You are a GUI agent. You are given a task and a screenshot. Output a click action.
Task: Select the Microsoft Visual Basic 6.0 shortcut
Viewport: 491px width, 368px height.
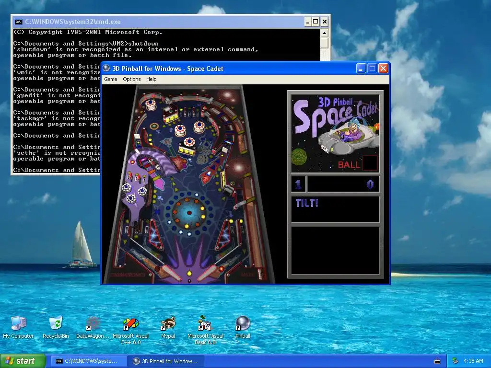coord(205,331)
